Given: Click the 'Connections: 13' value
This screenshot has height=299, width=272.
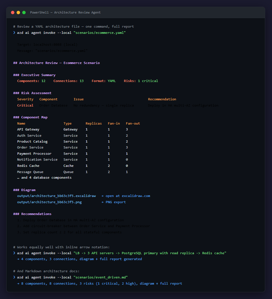Looking at the screenshot, I should (68, 81).
